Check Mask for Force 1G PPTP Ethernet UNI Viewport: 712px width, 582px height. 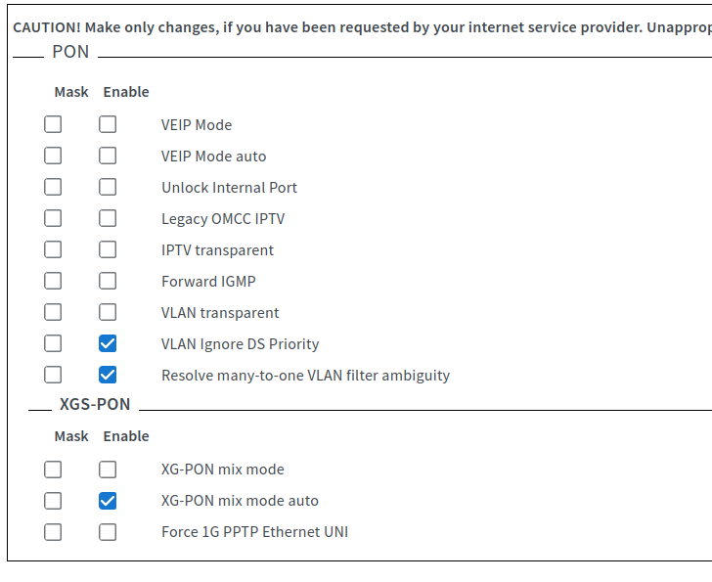53,532
